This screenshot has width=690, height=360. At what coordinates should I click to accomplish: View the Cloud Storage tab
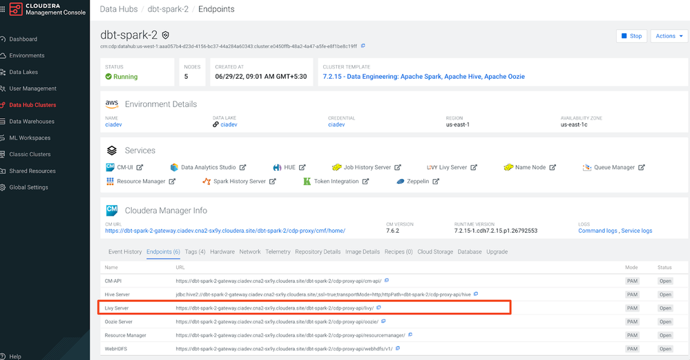[435, 252]
